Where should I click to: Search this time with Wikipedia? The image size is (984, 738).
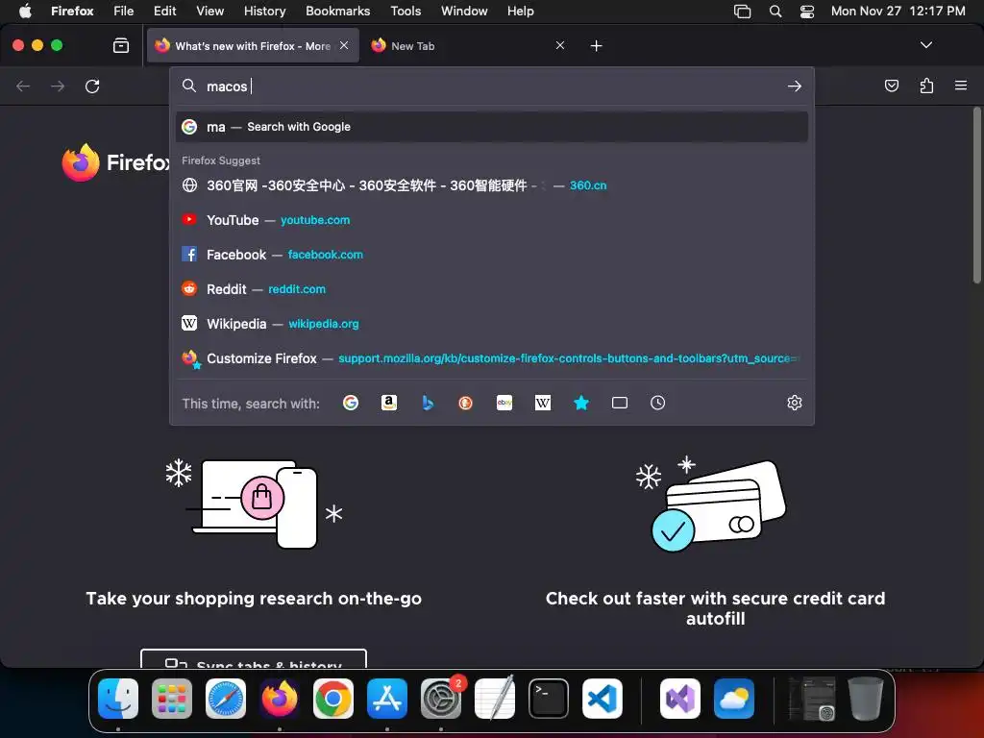tap(543, 403)
